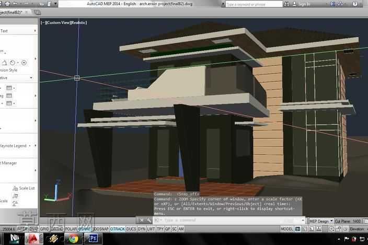Toggle GRID display
Screen dimensions: 368x245
pyautogui.click(x=44, y=229)
